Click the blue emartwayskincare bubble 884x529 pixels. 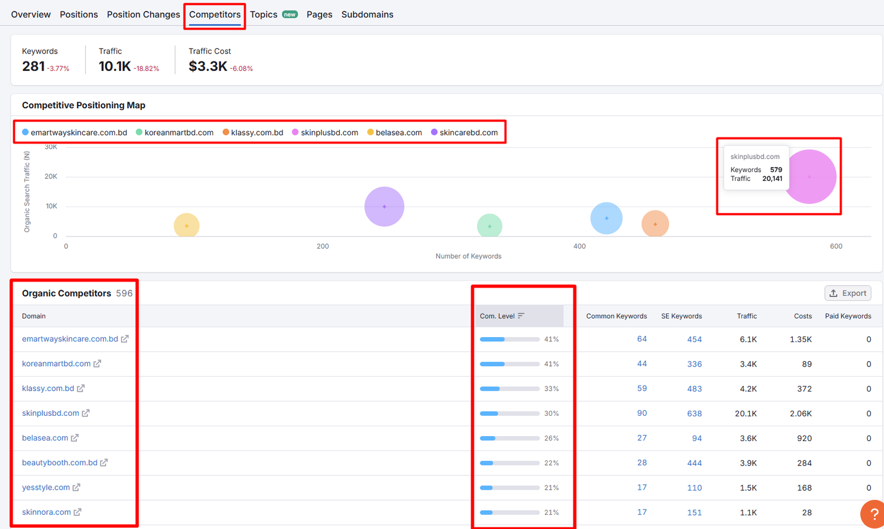(607, 218)
